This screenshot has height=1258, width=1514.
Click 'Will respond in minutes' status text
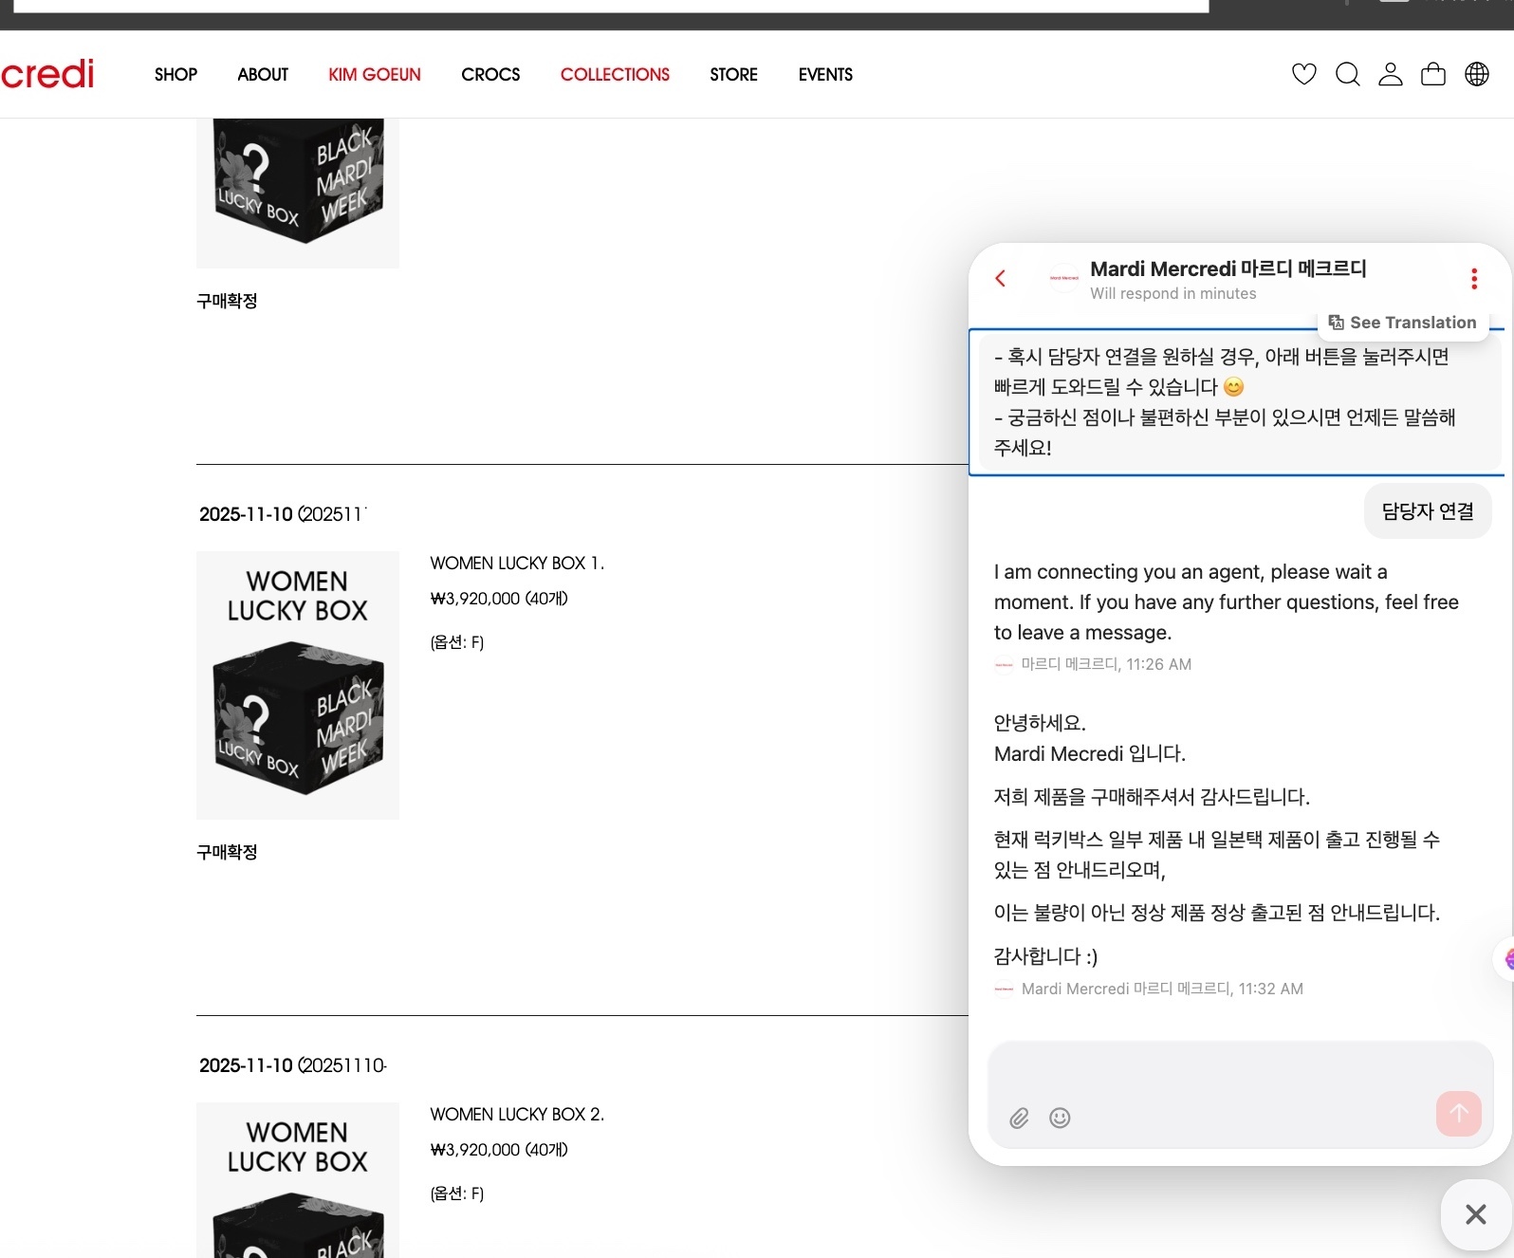[1173, 294]
